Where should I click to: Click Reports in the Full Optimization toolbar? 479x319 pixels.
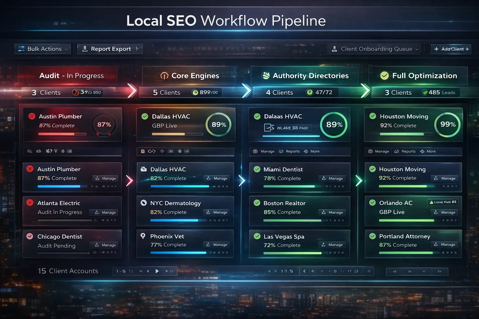click(405, 151)
